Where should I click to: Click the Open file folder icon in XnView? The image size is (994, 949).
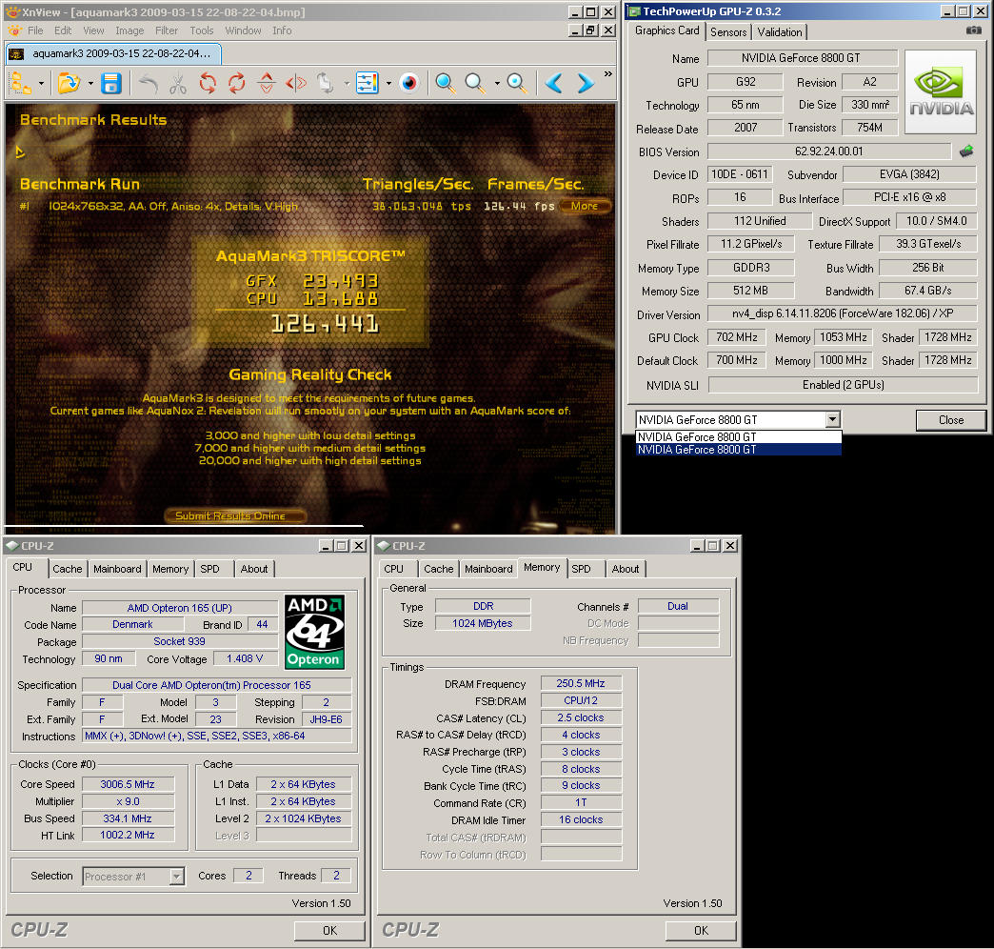(69, 83)
